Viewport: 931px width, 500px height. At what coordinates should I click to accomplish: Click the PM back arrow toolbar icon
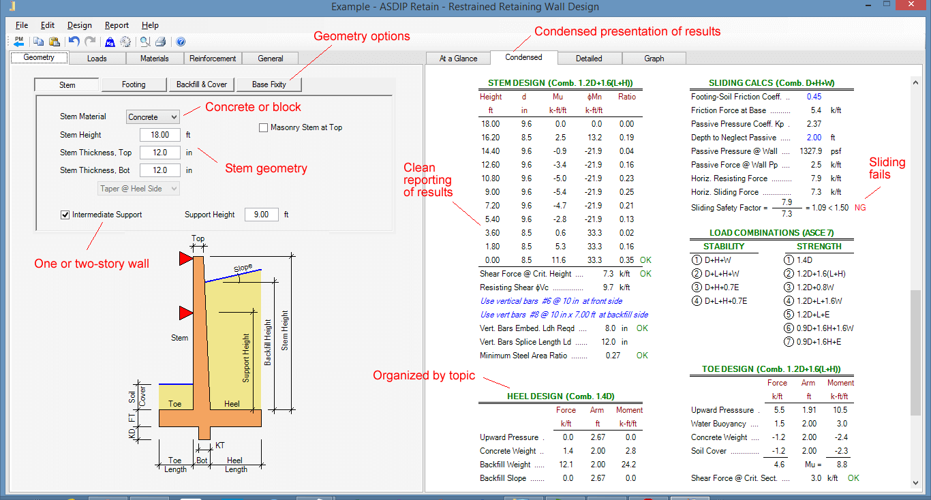[x=18, y=42]
